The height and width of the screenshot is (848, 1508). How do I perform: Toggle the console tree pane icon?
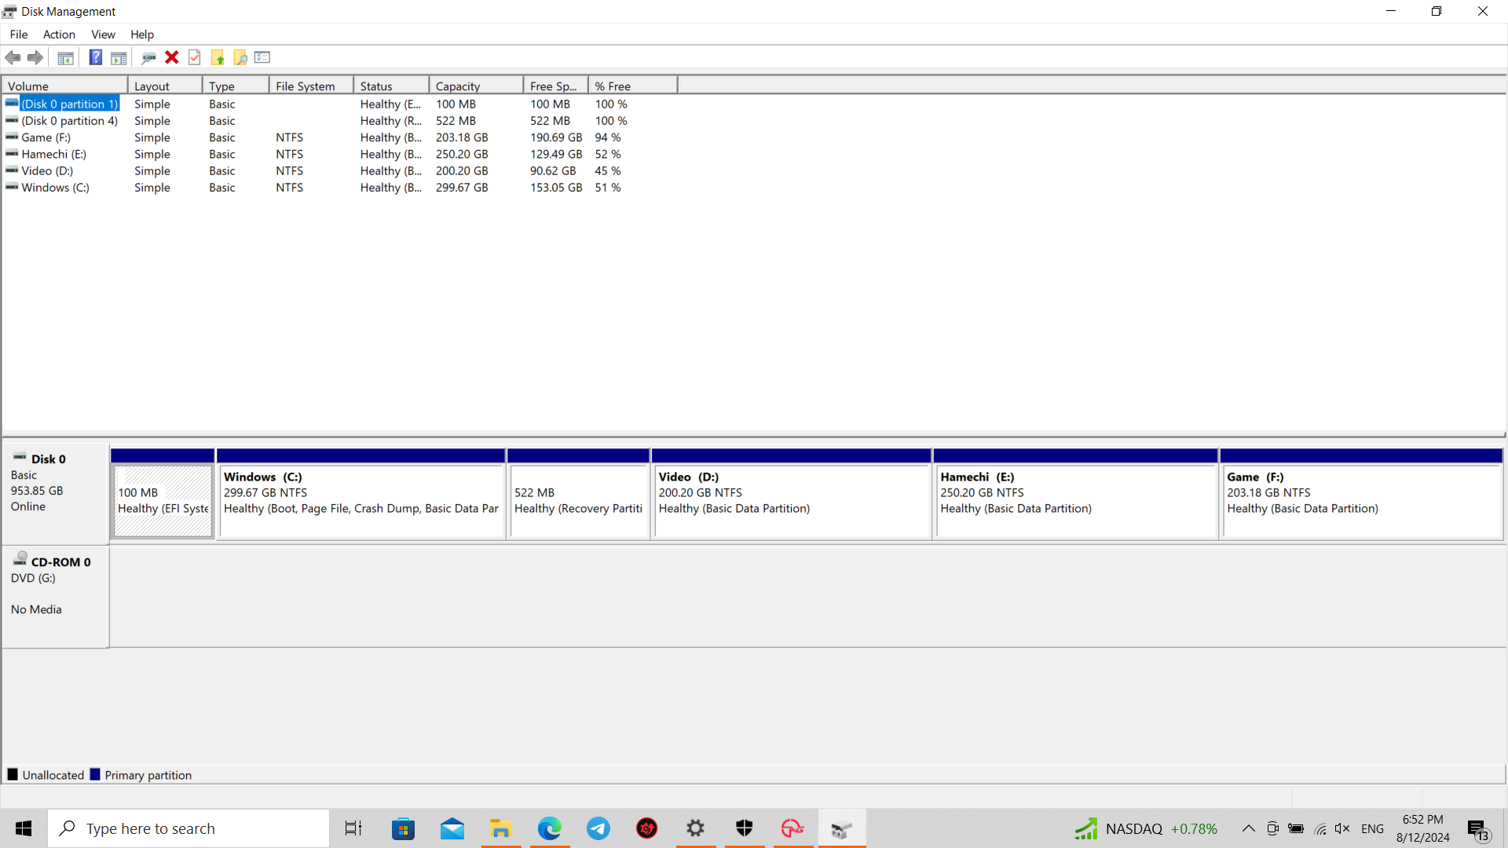tap(66, 57)
